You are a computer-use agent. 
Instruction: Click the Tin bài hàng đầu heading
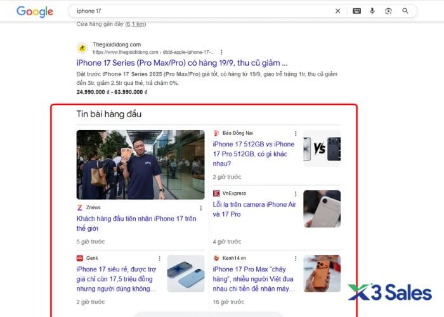click(109, 114)
